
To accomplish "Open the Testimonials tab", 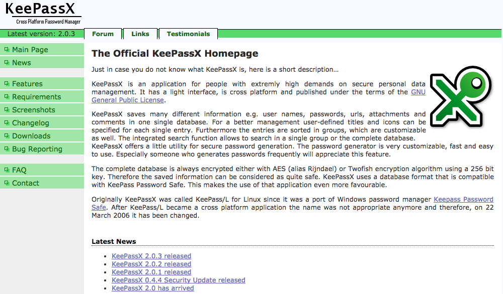I will 188,34.
